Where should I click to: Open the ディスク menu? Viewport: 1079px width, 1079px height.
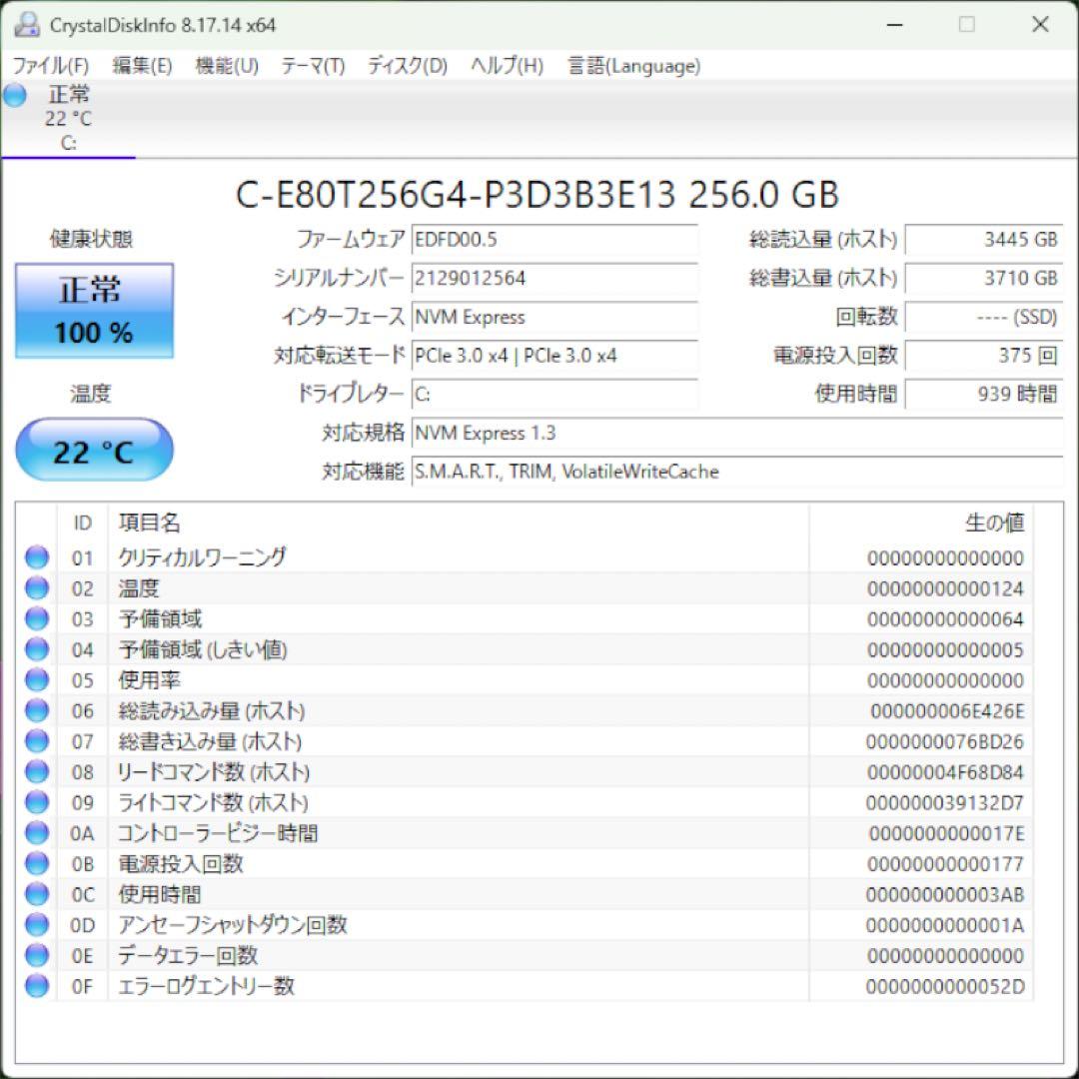[x=410, y=66]
